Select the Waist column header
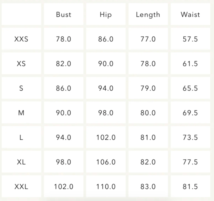This screenshot has width=214, height=201. click(x=190, y=15)
